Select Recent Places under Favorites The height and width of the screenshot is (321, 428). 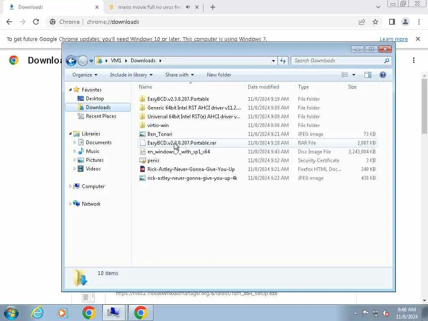[101, 116]
